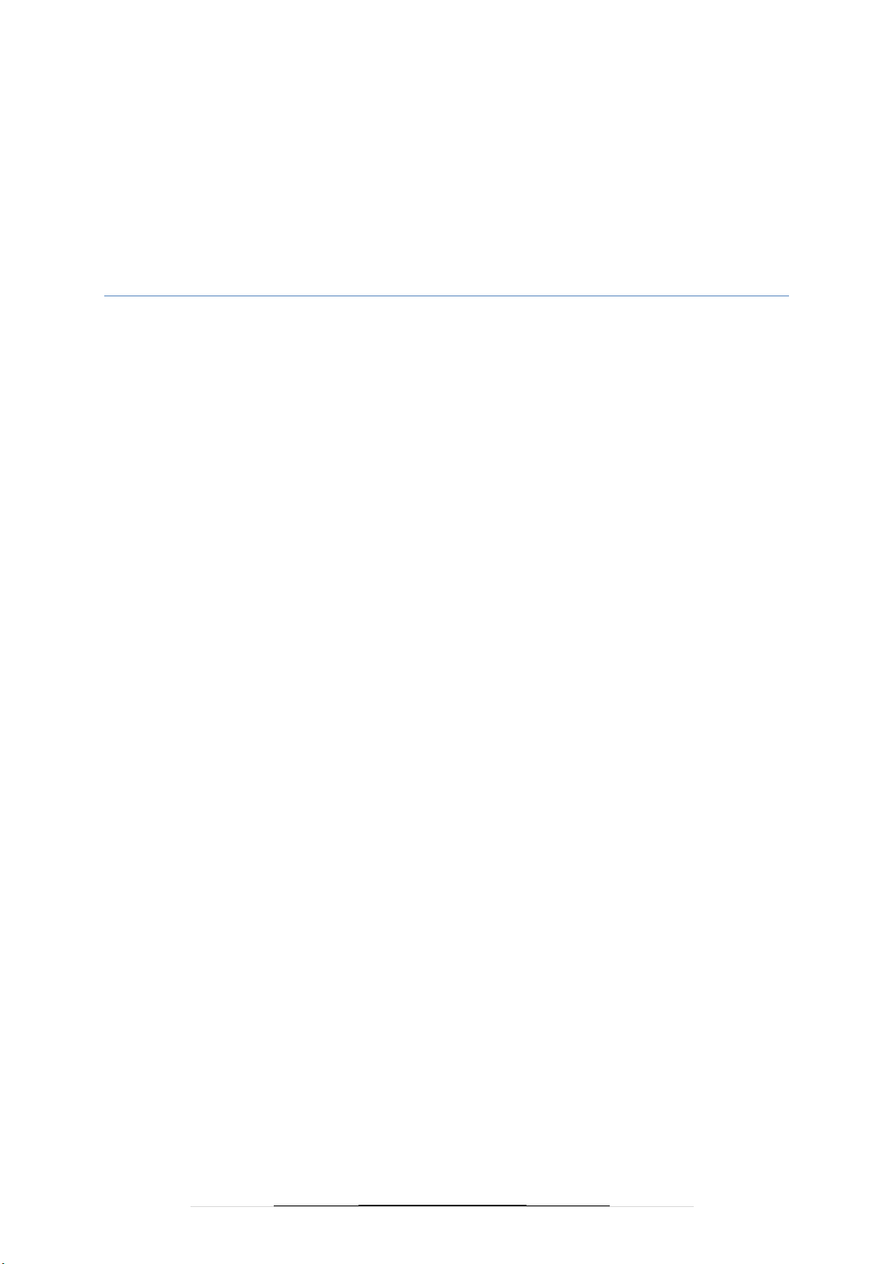Viewport: 894px width, 1264px height.
Task: Select the right end of blue divider
Action: pos(787,296)
